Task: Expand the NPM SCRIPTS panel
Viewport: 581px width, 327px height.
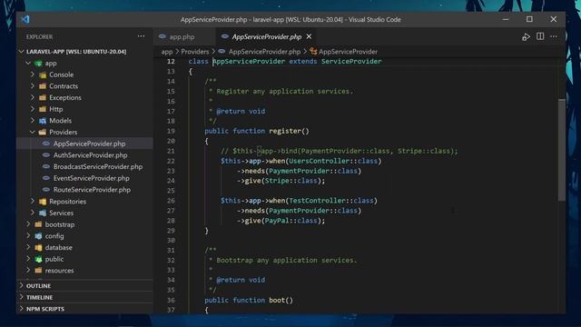Action: tap(84, 309)
